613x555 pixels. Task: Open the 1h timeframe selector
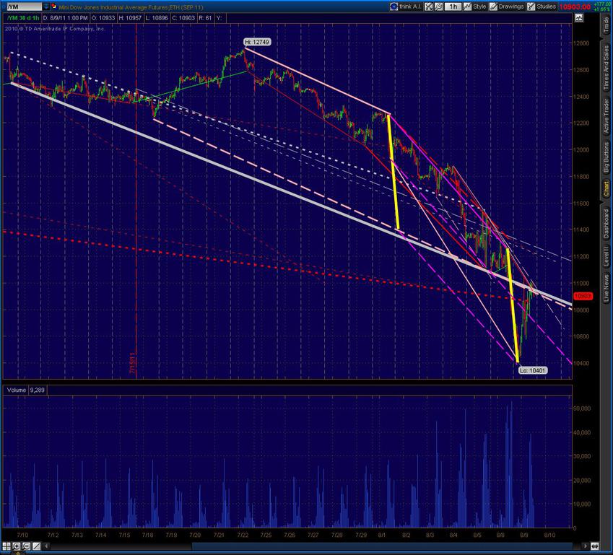454,6
